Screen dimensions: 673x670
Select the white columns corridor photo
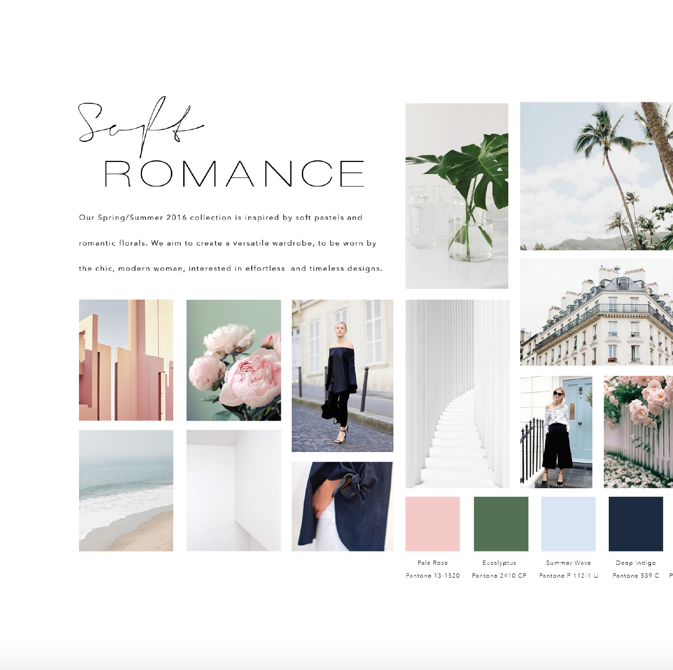pos(457,394)
